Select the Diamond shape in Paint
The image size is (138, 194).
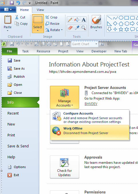(x=115, y=23)
